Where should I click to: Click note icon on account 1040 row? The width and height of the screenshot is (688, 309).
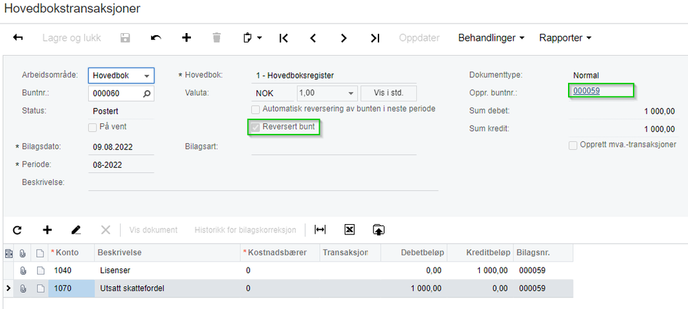tap(40, 271)
